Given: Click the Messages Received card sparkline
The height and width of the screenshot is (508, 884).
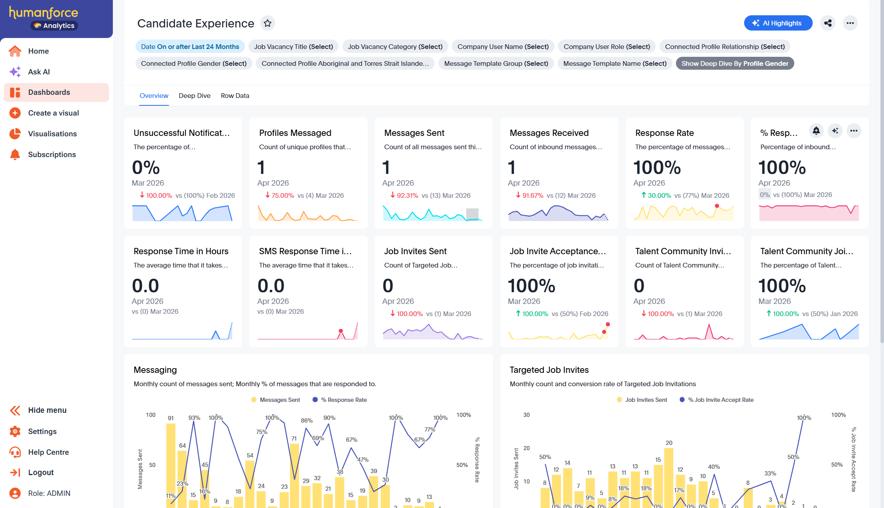Looking at the screenshot, I should coord(558,213).
